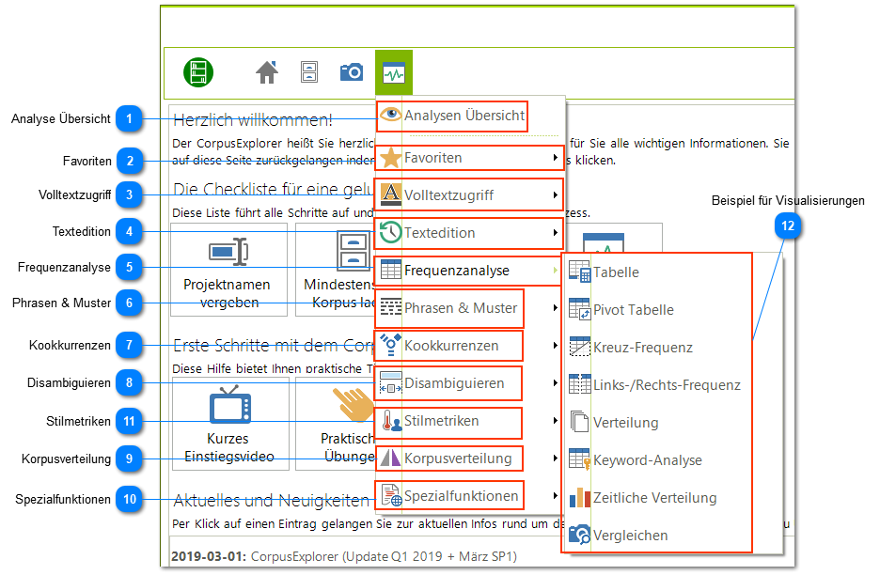Click the Disambiguieren icon

[390, 382]
